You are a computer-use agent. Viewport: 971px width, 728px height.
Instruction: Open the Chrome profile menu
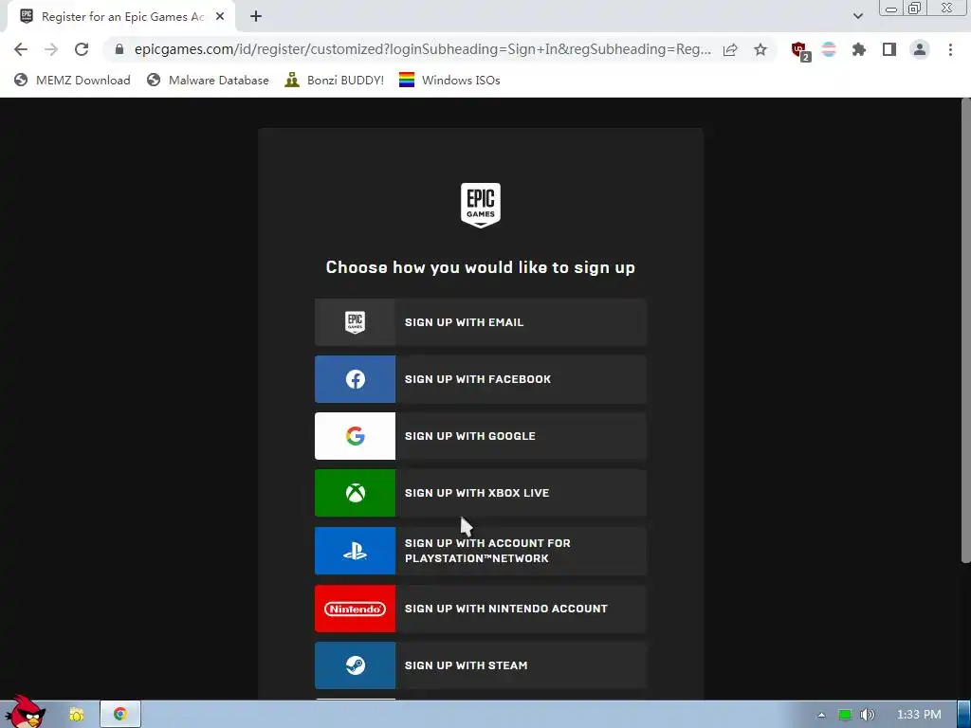coord(920,49)
